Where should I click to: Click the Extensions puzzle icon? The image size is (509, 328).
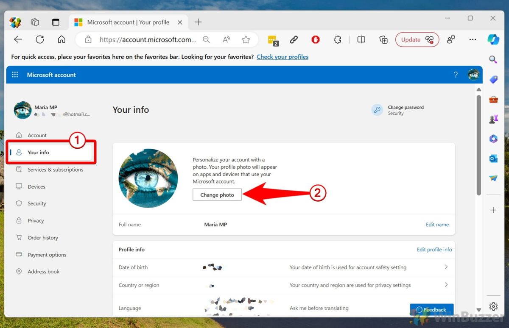click(x=338, y=39)
